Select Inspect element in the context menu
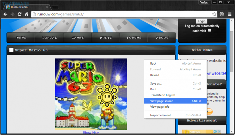 coord(175,115)
